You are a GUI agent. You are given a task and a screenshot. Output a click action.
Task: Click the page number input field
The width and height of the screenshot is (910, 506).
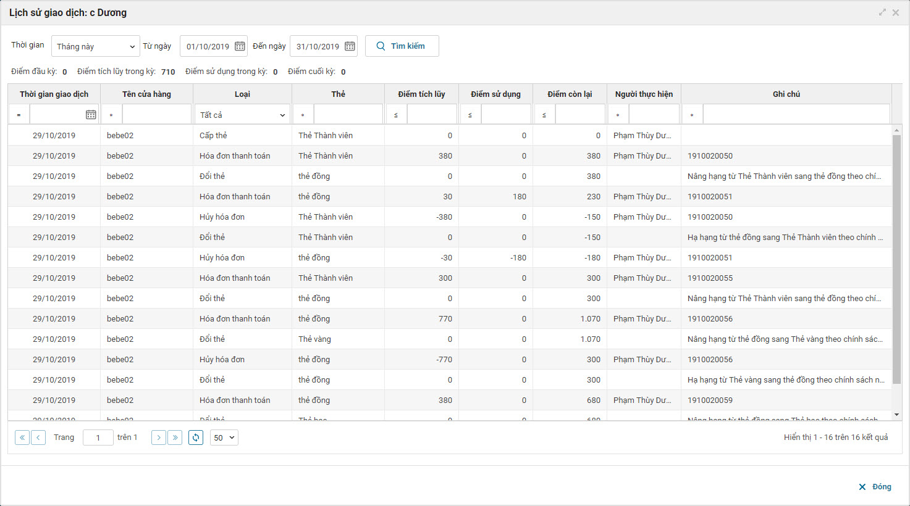(98, 438)
